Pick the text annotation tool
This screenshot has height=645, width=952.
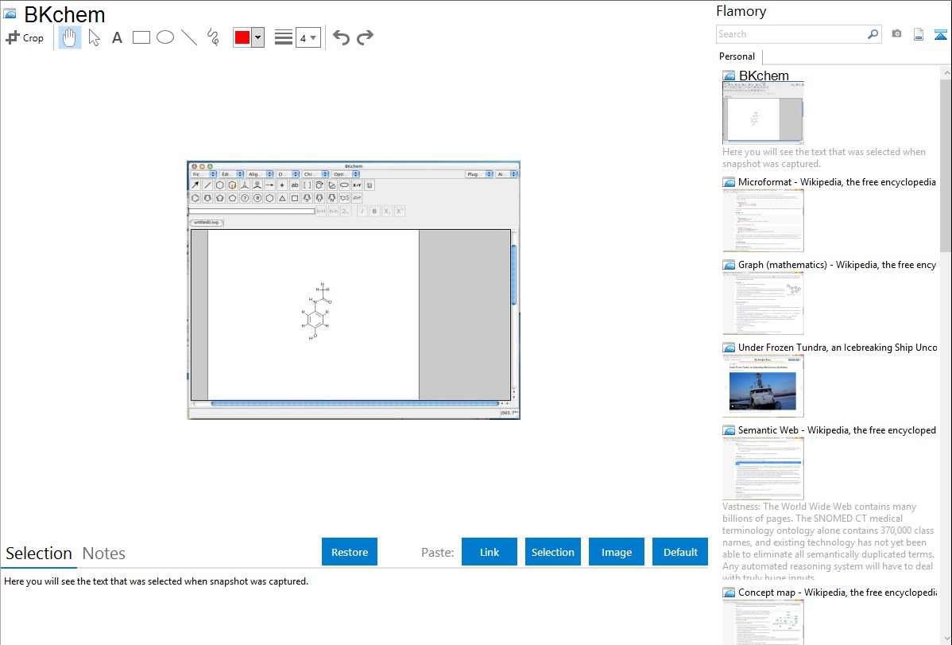tap(117, 37)
